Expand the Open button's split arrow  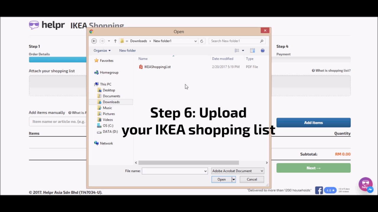(234, 179)
